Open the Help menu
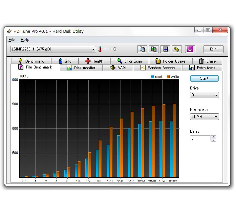236x213 pixels. [25, 40]
